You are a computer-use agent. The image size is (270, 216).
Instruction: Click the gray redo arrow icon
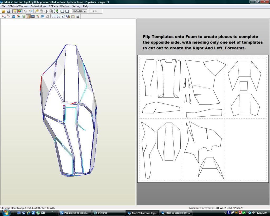[x=47, y=16]
